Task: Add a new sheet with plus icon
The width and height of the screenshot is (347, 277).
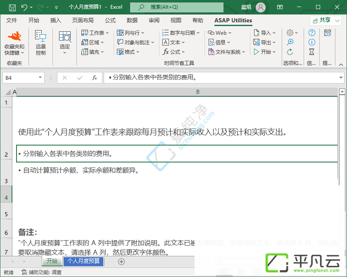Action: (121, 262)
